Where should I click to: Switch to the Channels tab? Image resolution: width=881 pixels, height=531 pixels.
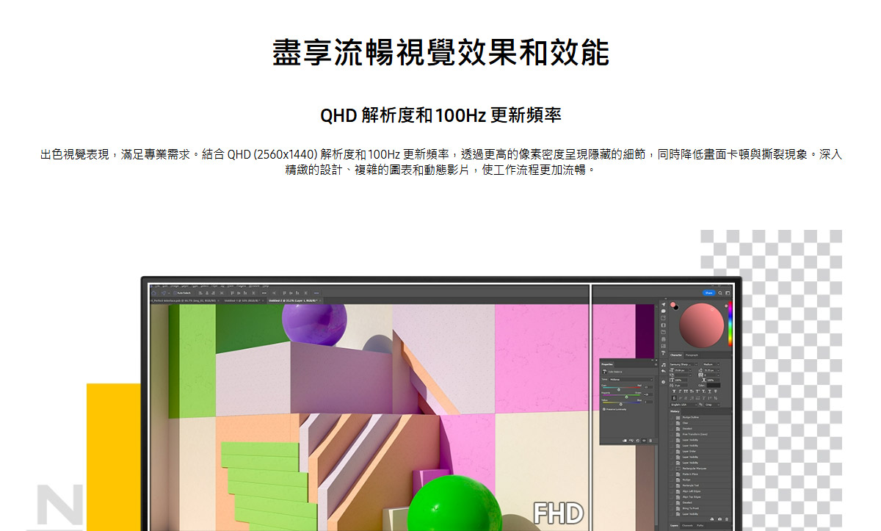click(x=687, y=525)
